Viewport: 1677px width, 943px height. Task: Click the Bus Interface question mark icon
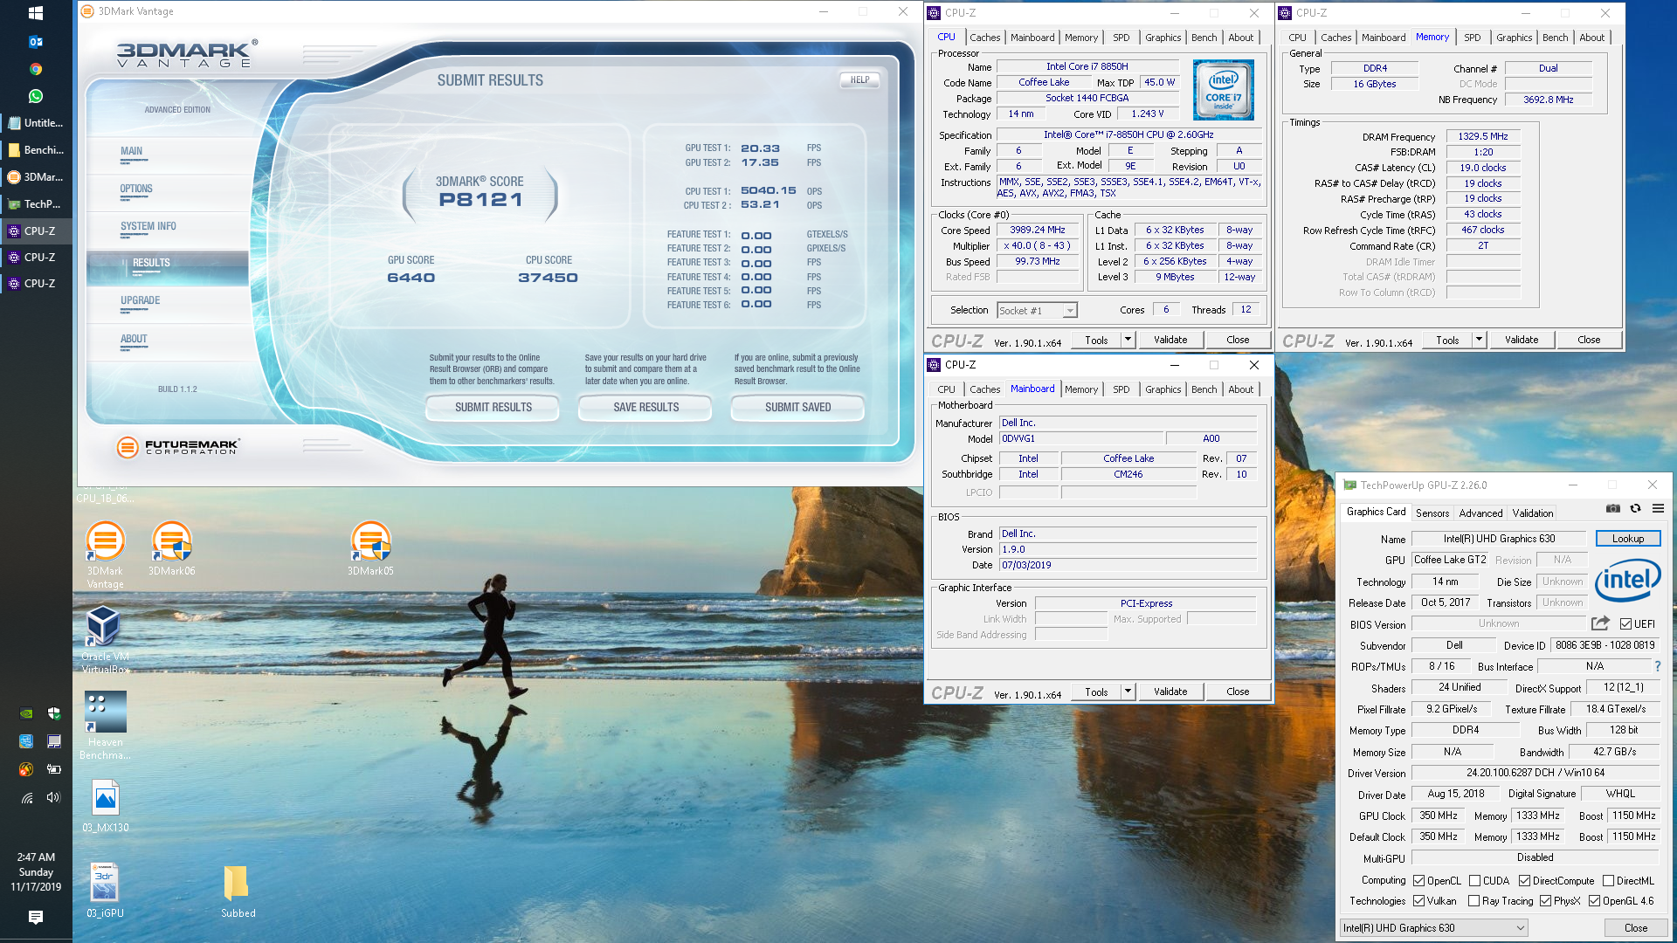pos(1657,666)
